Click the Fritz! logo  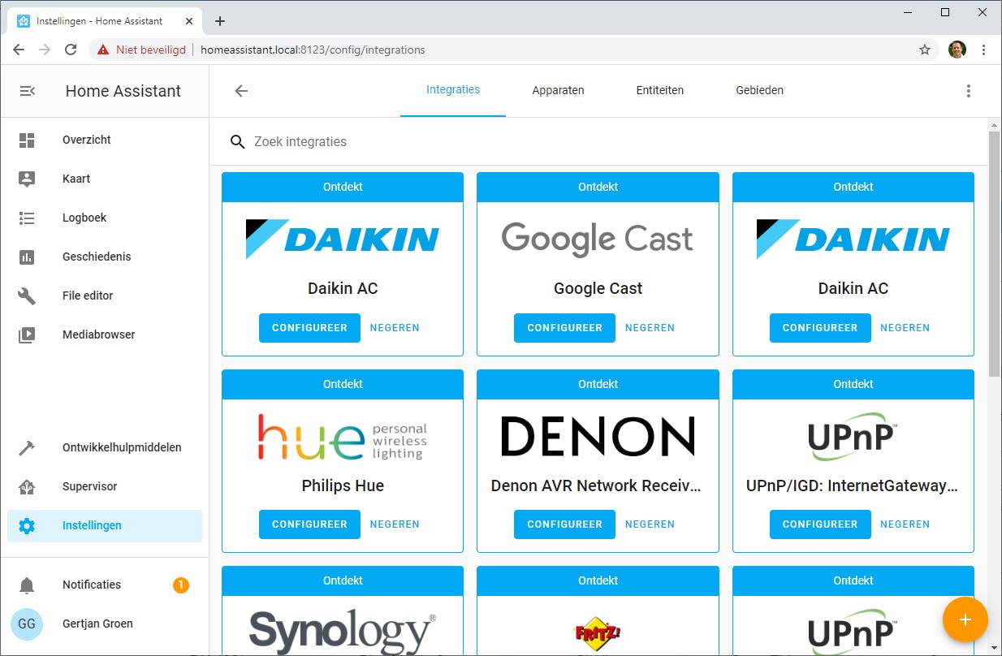tap(598, 633)
